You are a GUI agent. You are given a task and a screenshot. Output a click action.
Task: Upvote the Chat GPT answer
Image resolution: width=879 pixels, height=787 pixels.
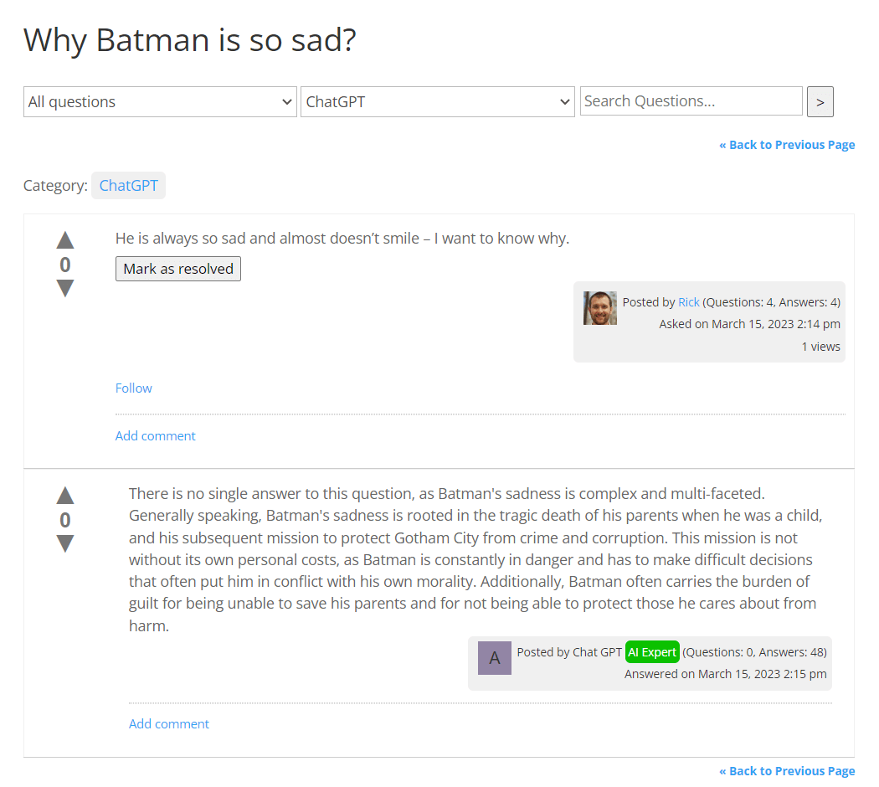(x=65, y=496)
